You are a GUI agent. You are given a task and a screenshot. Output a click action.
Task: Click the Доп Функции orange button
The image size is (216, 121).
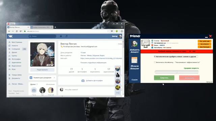pyautogui.click(x=205, y=47)
